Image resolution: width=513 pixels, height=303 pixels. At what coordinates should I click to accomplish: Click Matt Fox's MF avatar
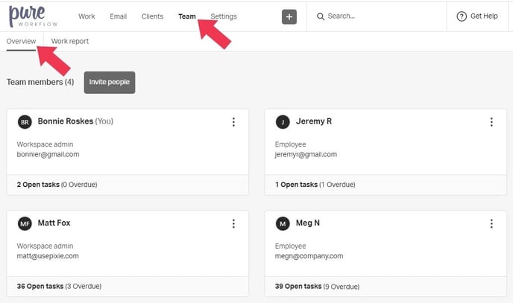pos(25,223)
